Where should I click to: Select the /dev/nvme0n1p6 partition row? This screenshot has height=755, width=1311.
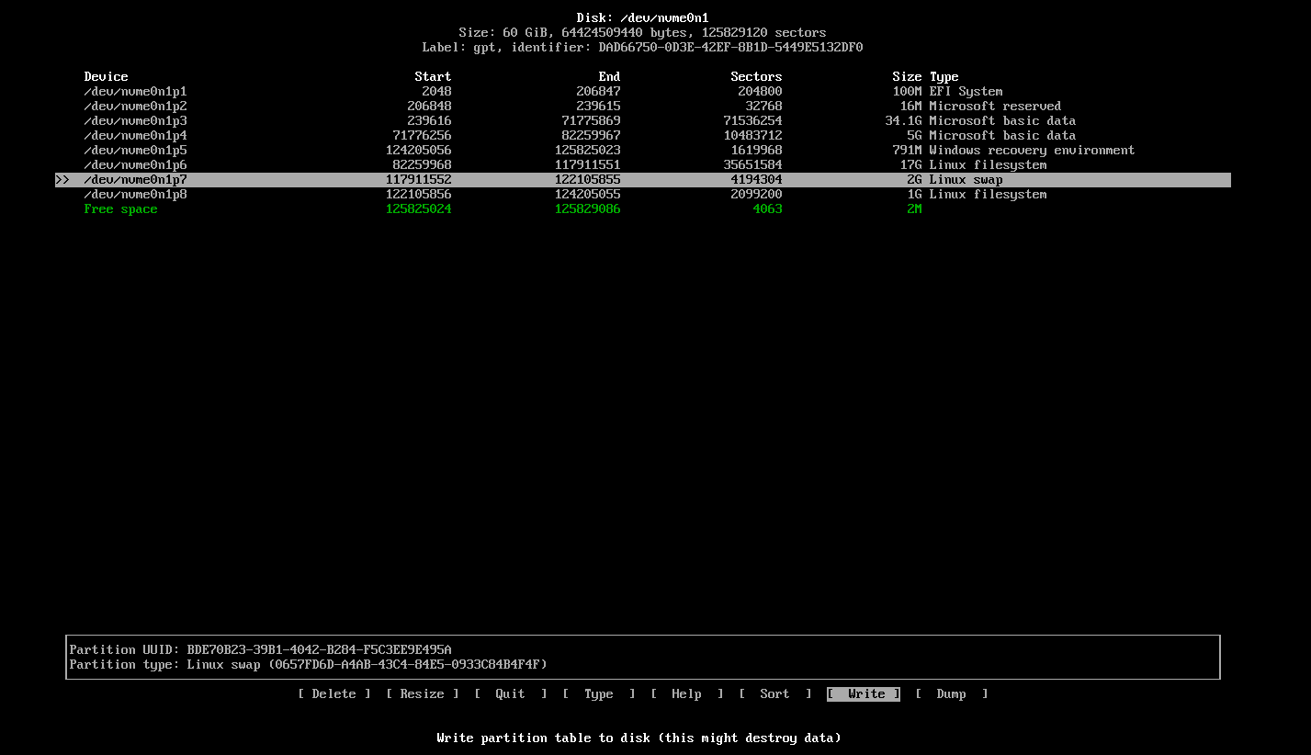click(643, 165)
